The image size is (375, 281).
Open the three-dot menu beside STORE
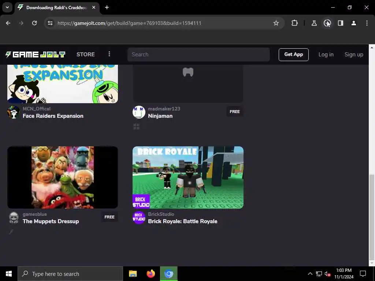pos(109,54)
